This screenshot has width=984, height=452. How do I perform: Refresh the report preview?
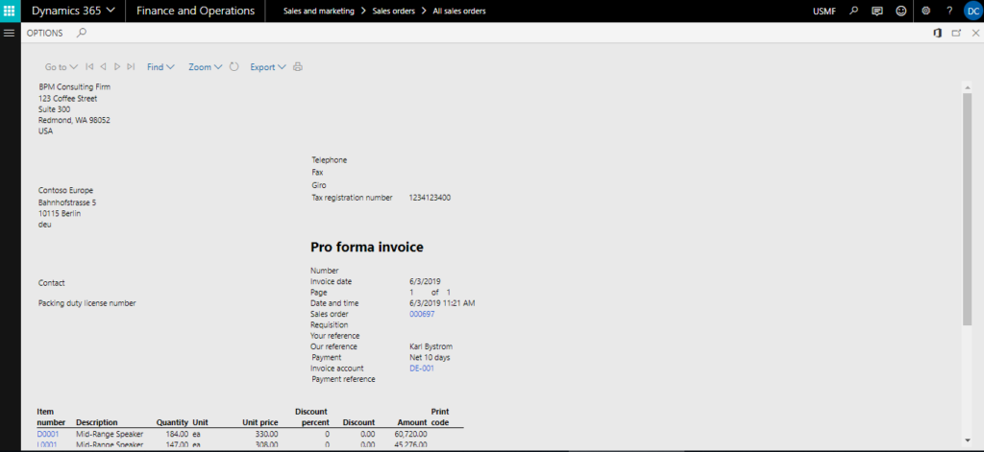pos(234,66)
